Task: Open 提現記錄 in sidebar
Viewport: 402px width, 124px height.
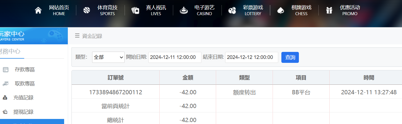Action: click(23, 112)
